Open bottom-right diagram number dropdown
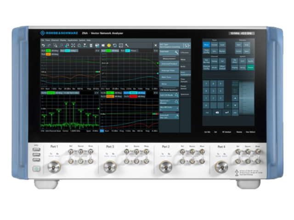 coord(156,93)
